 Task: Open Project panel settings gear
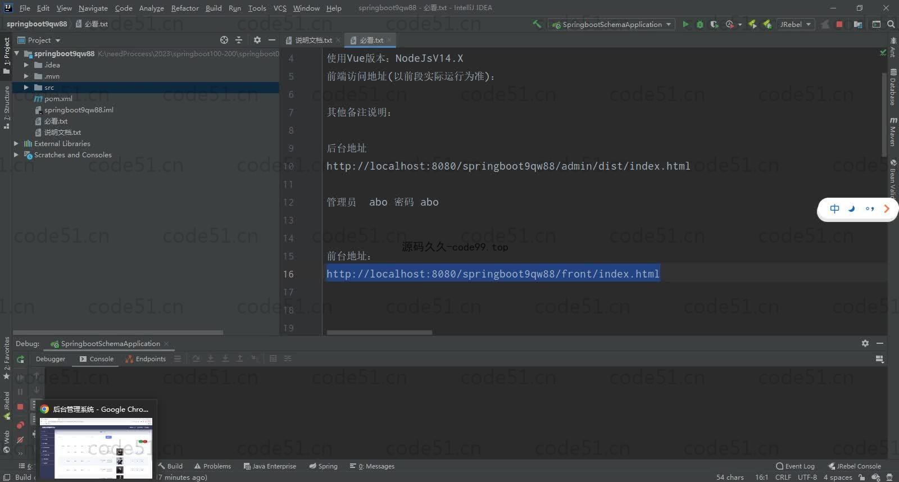257,40
